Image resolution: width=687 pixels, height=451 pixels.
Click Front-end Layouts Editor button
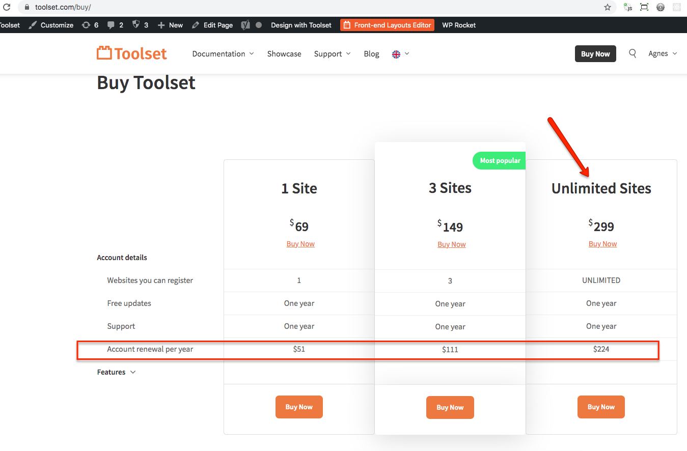[387, 25]
